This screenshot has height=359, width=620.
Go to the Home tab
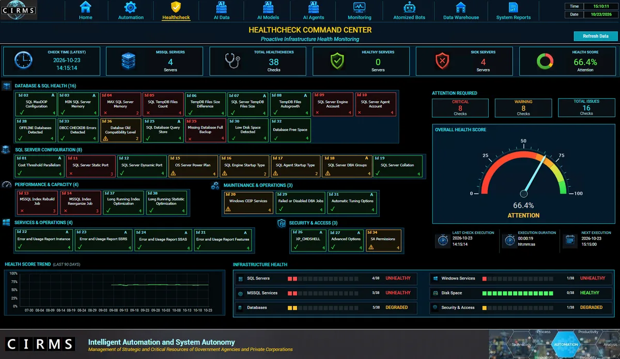(x=86, y=10)
